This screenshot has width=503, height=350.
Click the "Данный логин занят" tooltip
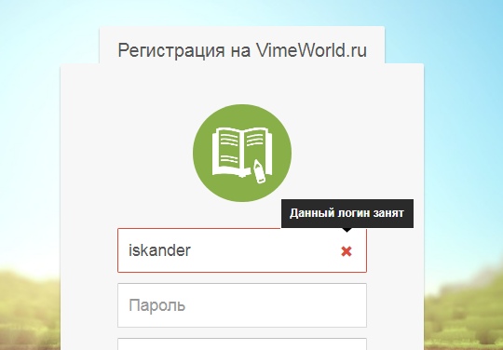347,213
